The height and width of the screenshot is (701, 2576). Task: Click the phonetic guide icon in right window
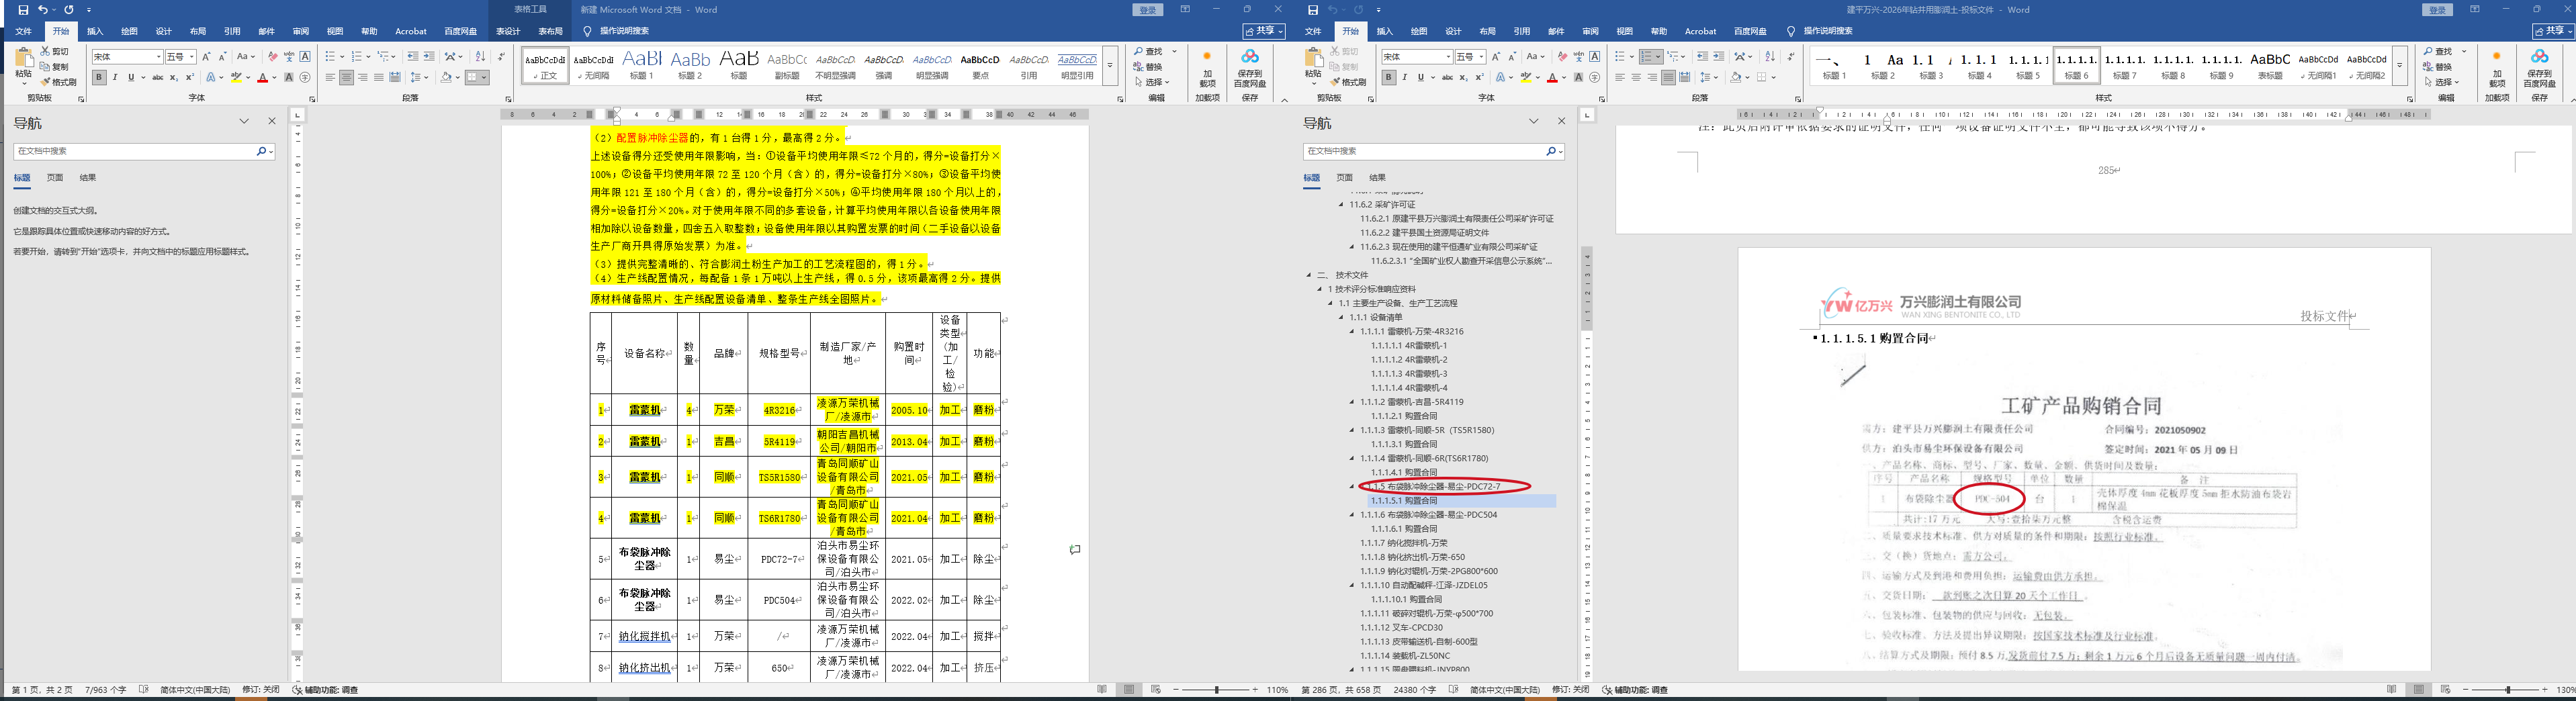click(x=1579, y=57)
